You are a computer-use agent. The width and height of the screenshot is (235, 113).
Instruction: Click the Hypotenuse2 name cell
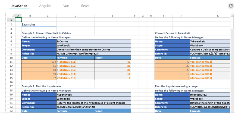coord(210,95)
